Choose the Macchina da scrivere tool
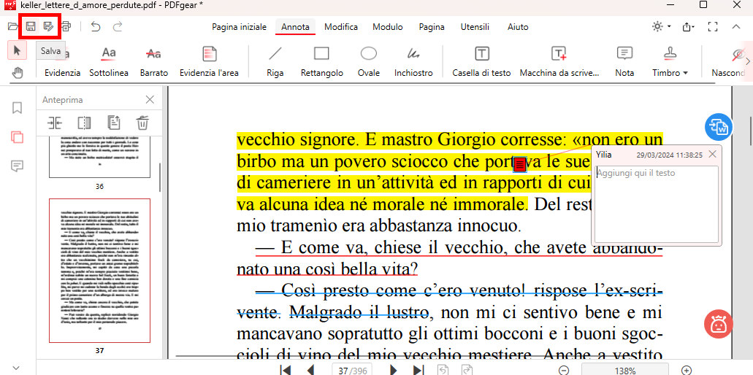The image size is (753, 375). (559, 61)
